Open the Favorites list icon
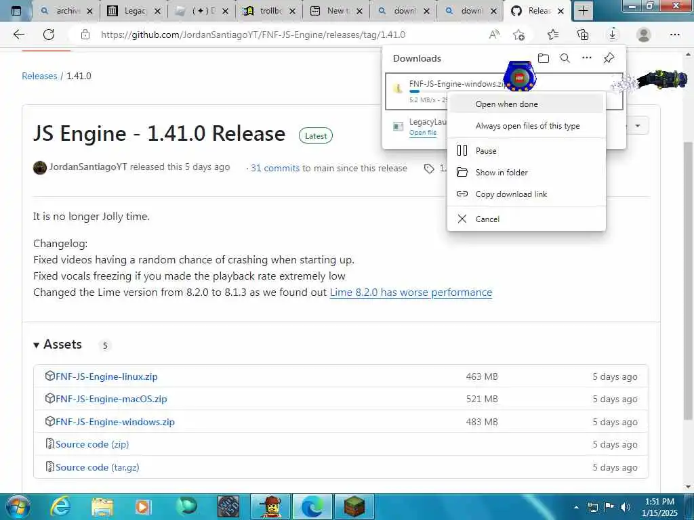Image resolution: width=694 pixels, height=520 pixels. 553,35
